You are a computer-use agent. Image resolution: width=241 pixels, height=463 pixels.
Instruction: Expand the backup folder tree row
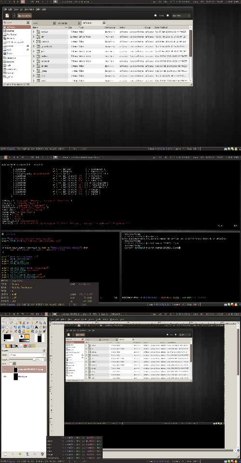(x=34, y=31)
